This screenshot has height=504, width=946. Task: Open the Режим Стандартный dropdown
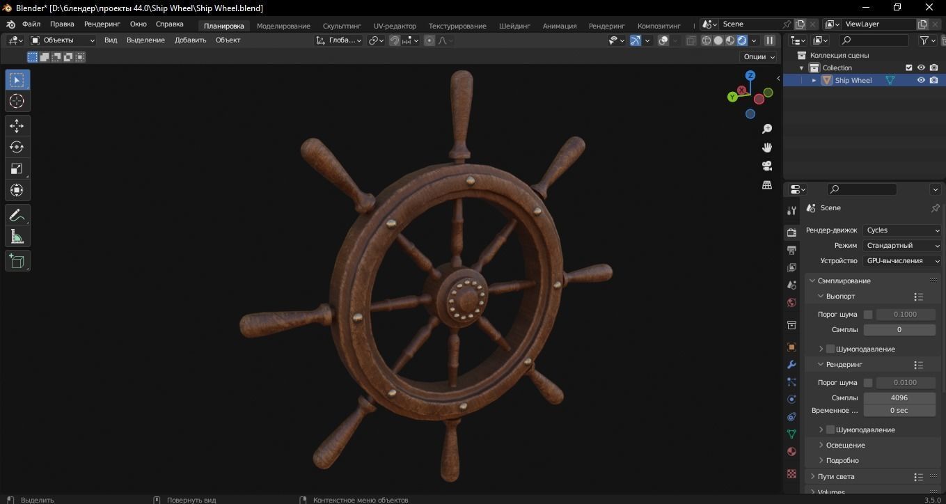[x=902, y=245]
